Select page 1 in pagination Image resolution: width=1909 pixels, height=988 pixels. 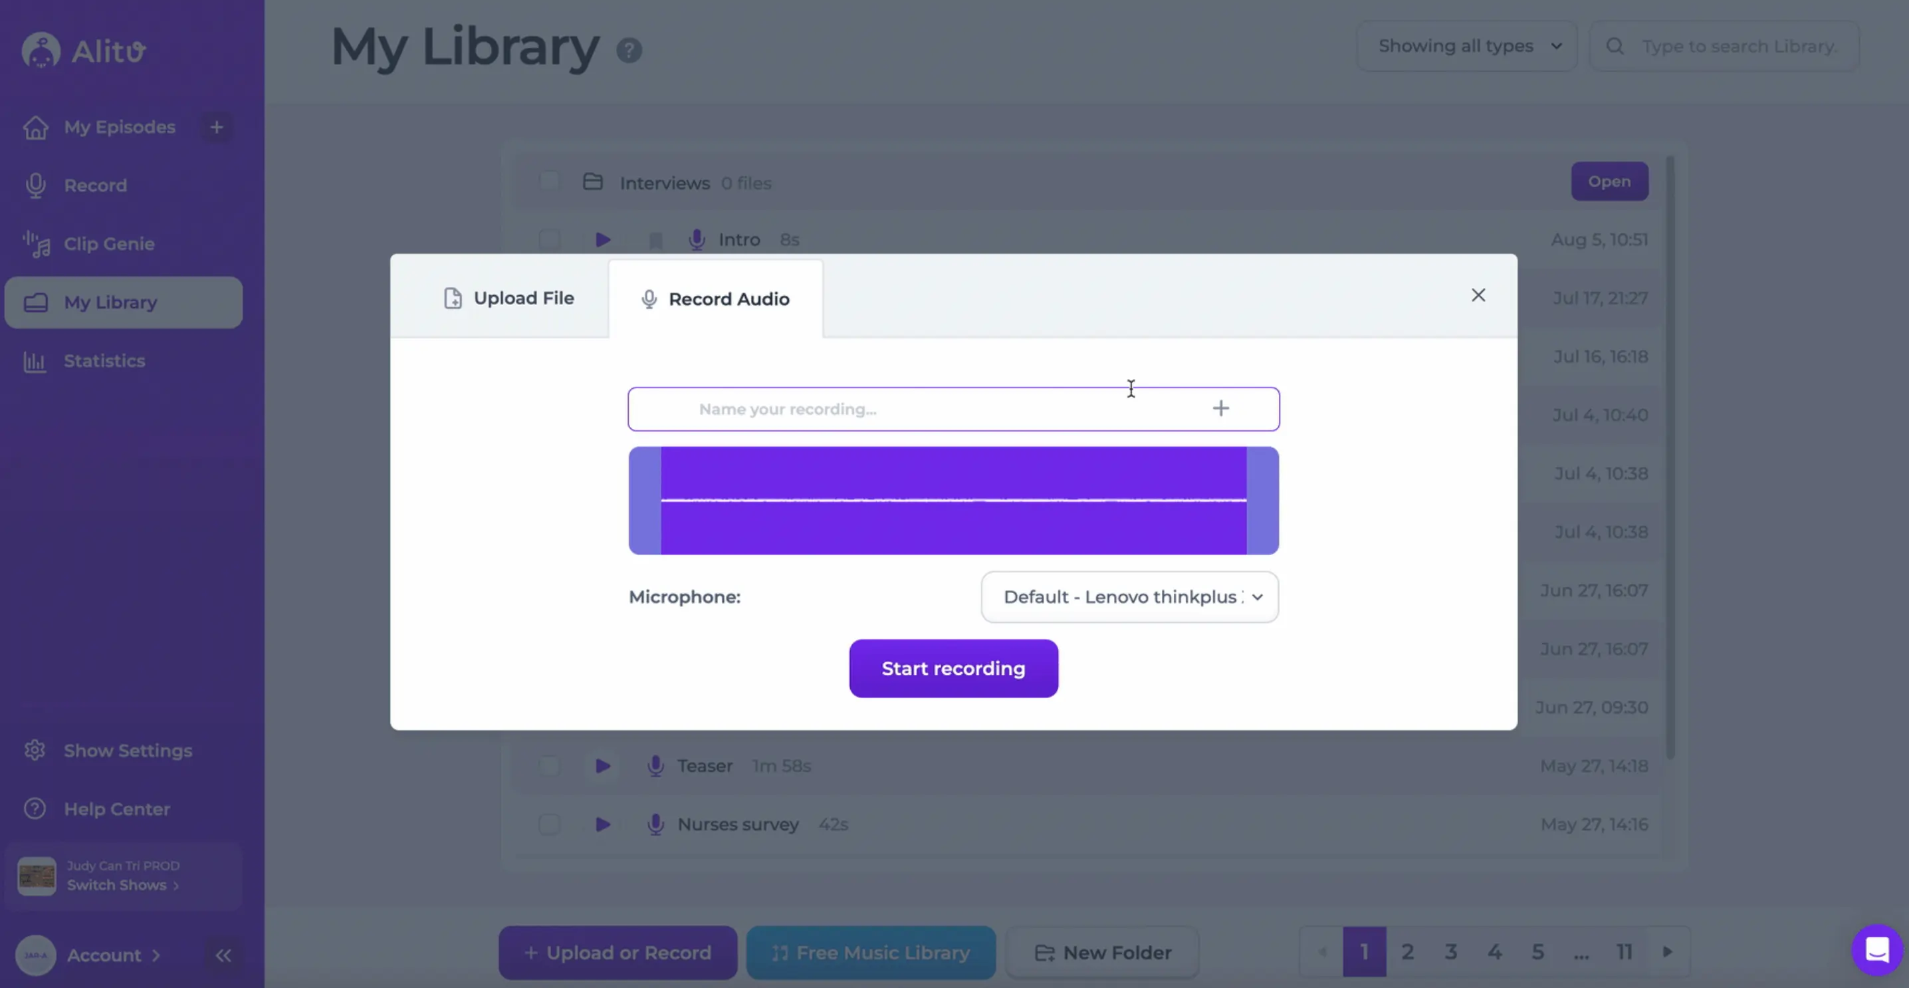pyautogui.click(x=1365, y=951)
